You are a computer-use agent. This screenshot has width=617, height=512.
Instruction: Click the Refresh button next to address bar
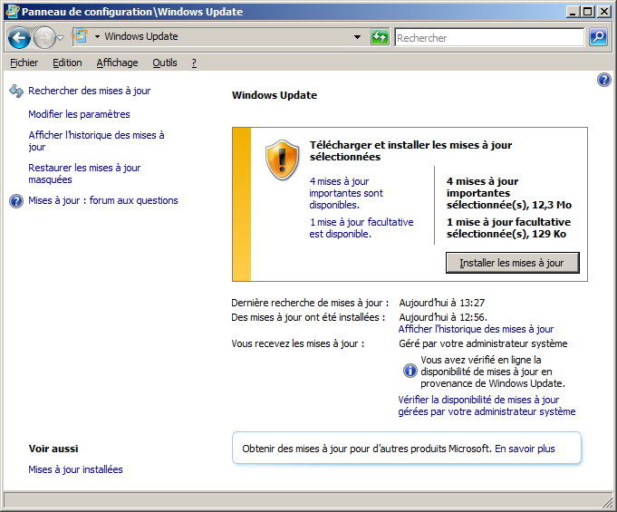pos(381,37)
